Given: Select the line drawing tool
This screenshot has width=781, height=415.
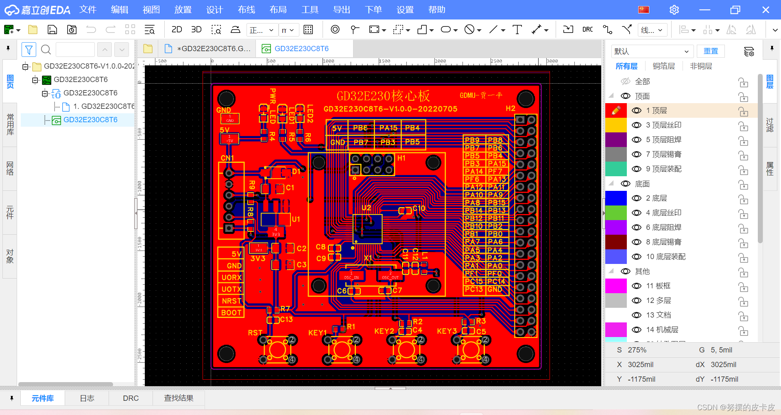Looking at the screenshot, I should [493, 29].
